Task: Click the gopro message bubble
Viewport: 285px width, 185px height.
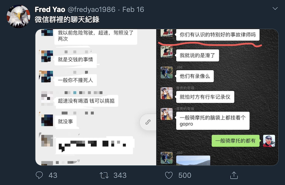Action: [213, 121]
